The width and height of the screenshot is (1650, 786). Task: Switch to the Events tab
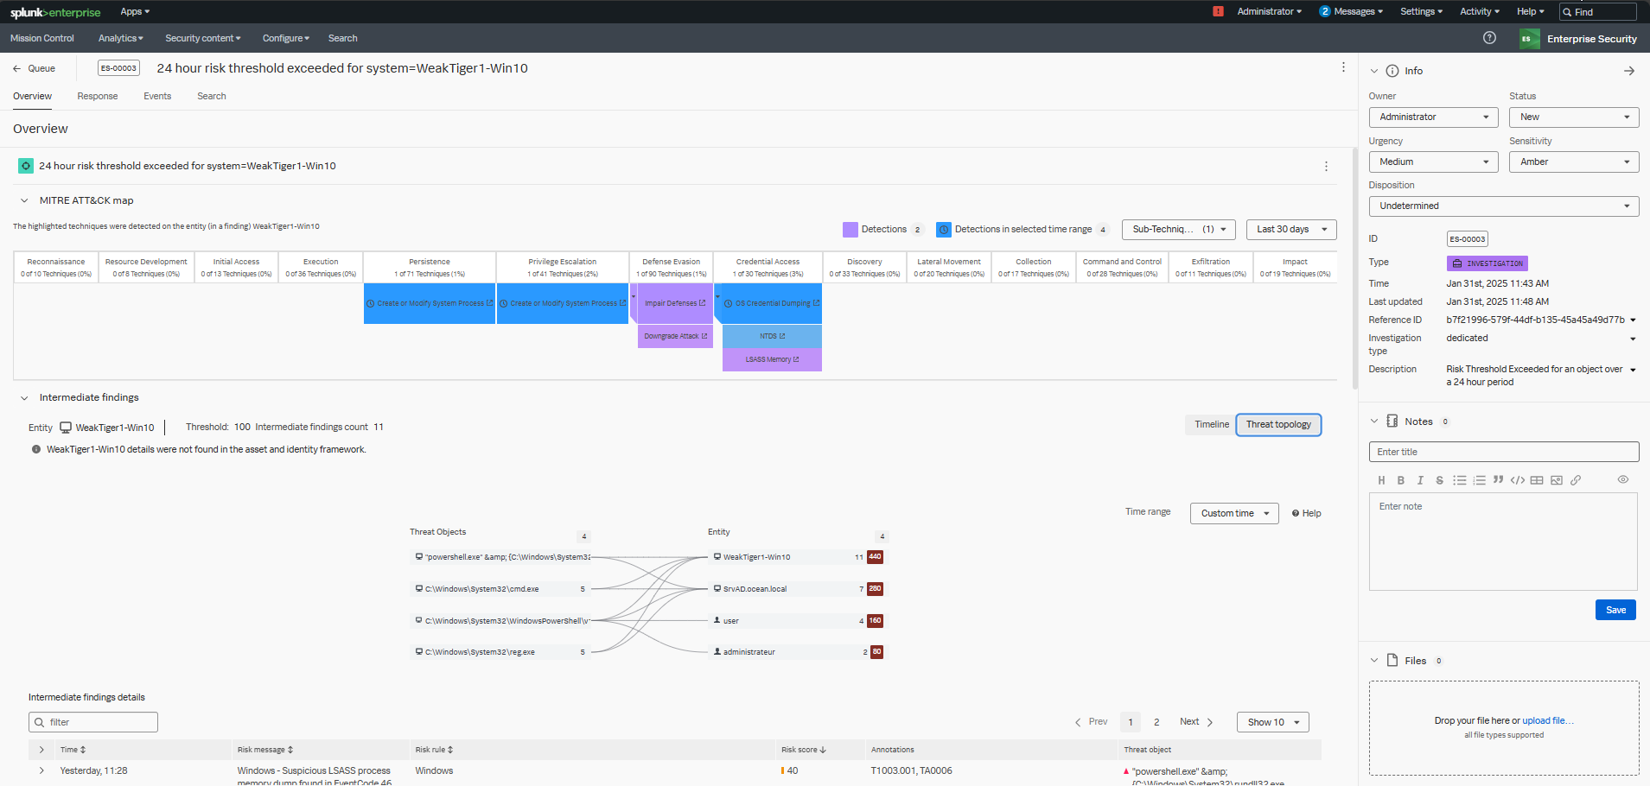(x=157, y=96)
